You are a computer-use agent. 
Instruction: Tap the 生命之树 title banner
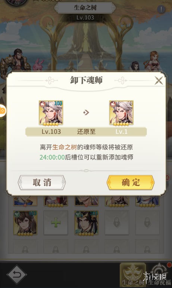[x=85, y=8]
